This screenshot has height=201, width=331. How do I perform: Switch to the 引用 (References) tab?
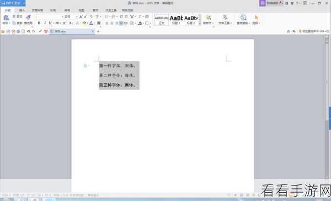click(53, 10)
